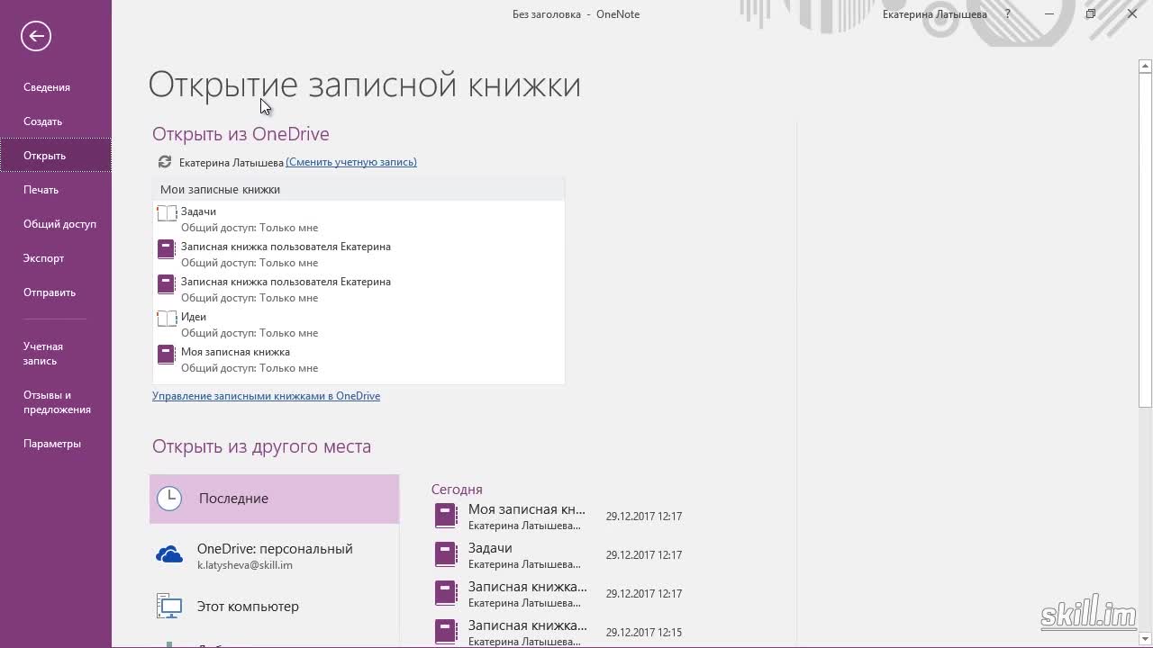Open the Задачи notebook from OneDrive list

coord(359,219)
